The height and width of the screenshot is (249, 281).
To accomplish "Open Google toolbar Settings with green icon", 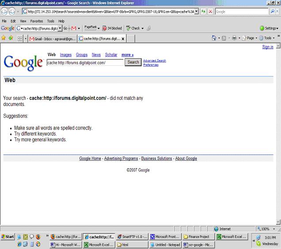I will coord(269,28).
